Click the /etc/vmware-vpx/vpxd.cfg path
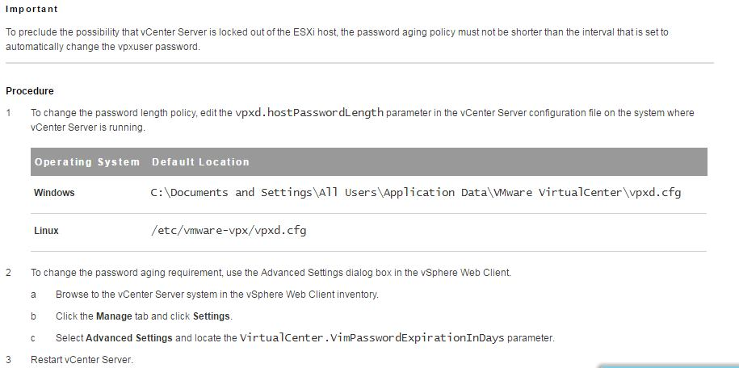Image resolution: width=739 pixels, height=368 pixels. (x=229, y=231)
